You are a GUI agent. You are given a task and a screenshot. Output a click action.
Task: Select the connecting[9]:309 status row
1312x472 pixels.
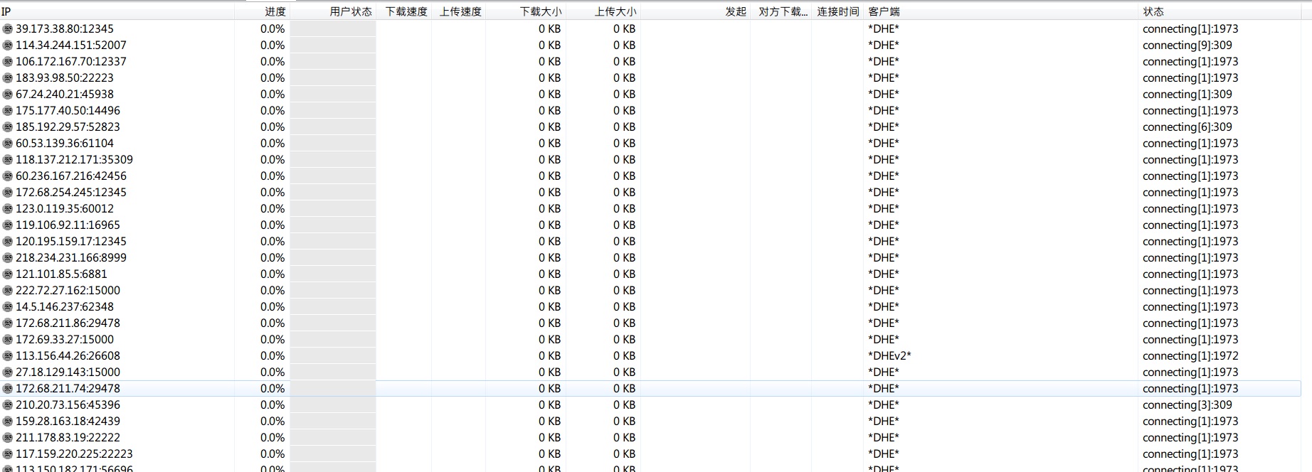click(1187, 45)
